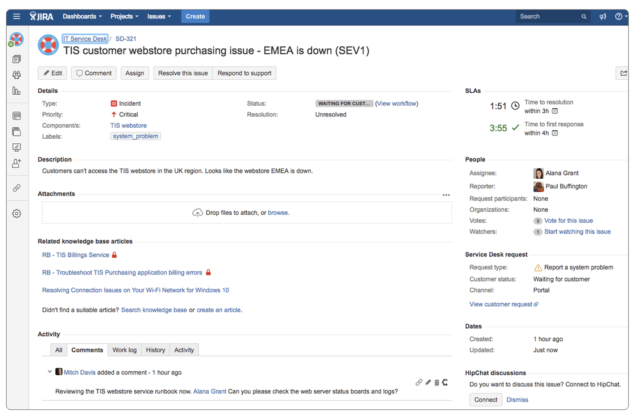The width and height of the screenshot is (634, 416).
Task: Open the SD-321 issue key link
Action: coord(126,39)
